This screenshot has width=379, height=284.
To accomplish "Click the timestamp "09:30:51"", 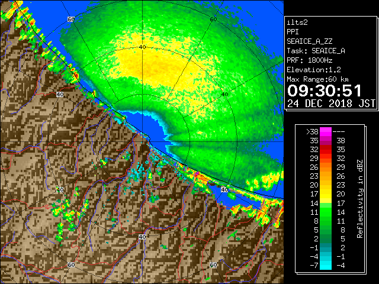I will click(325, 91).
